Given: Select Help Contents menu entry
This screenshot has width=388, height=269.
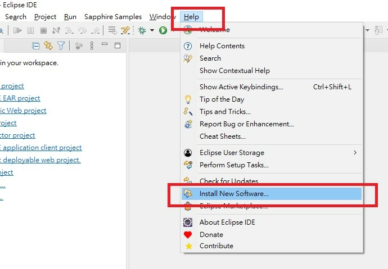Looking at the screenshot, I should [x=272, y=46].
